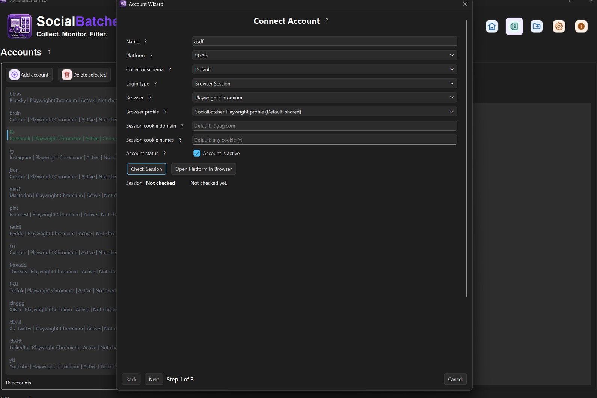Select the brain Custom account row
The width and height of the screenshot is (597, 398).
click(62, 116)
